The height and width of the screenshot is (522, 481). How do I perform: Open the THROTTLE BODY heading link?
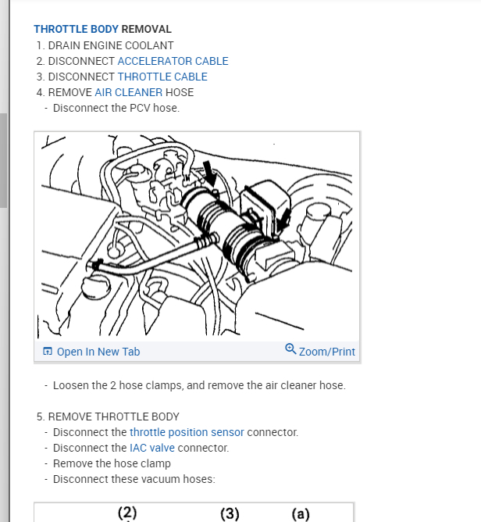click(77, 29)
